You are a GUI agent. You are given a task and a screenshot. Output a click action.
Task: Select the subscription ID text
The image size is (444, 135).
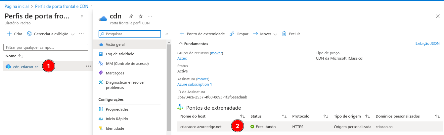point(212,97)
